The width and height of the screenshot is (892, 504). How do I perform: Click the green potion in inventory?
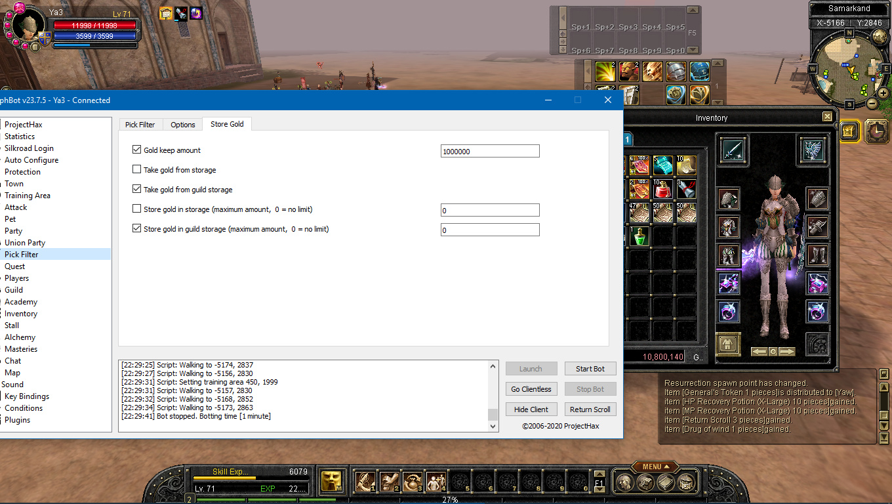639,236
